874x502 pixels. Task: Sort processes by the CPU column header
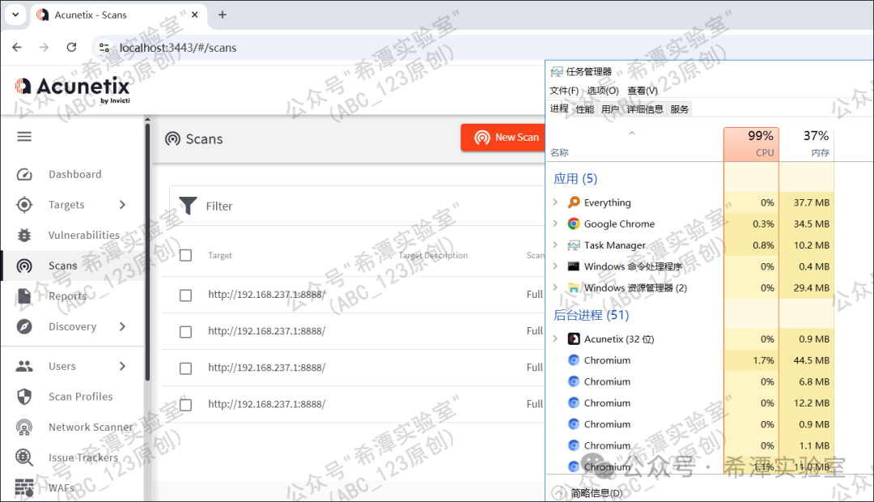(x=751, y=144)
